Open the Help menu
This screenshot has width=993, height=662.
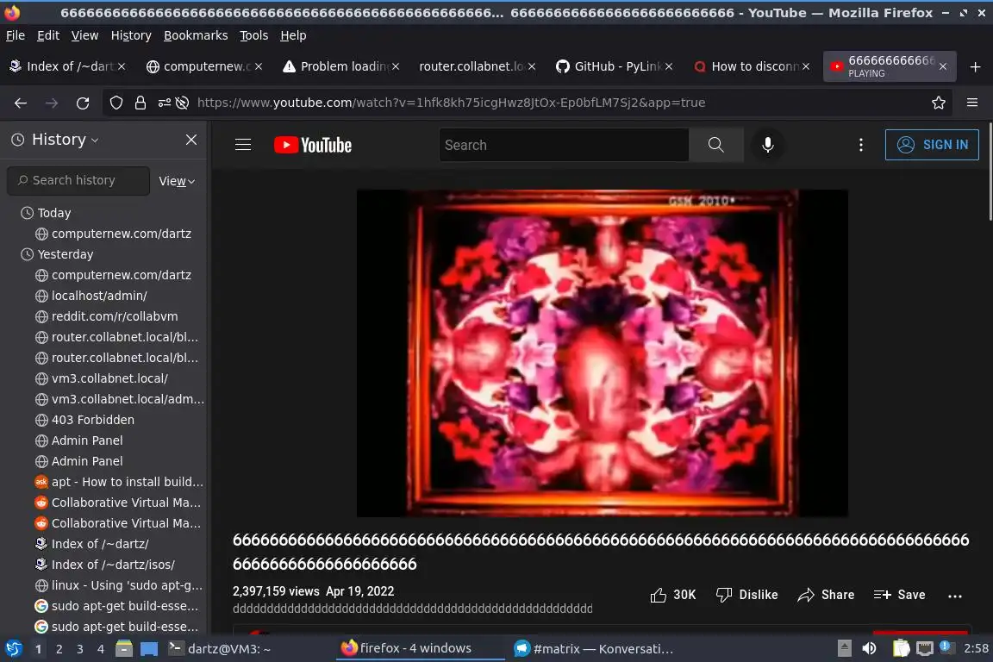[293, 35]
